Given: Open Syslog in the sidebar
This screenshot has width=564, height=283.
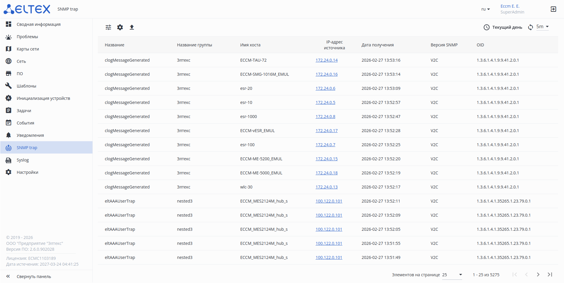Looking at the screenshot, I should coord(23,160).
